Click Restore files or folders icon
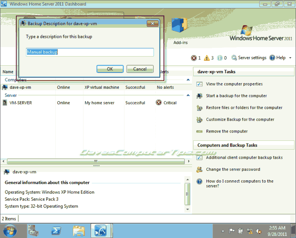 click(199, 108)
